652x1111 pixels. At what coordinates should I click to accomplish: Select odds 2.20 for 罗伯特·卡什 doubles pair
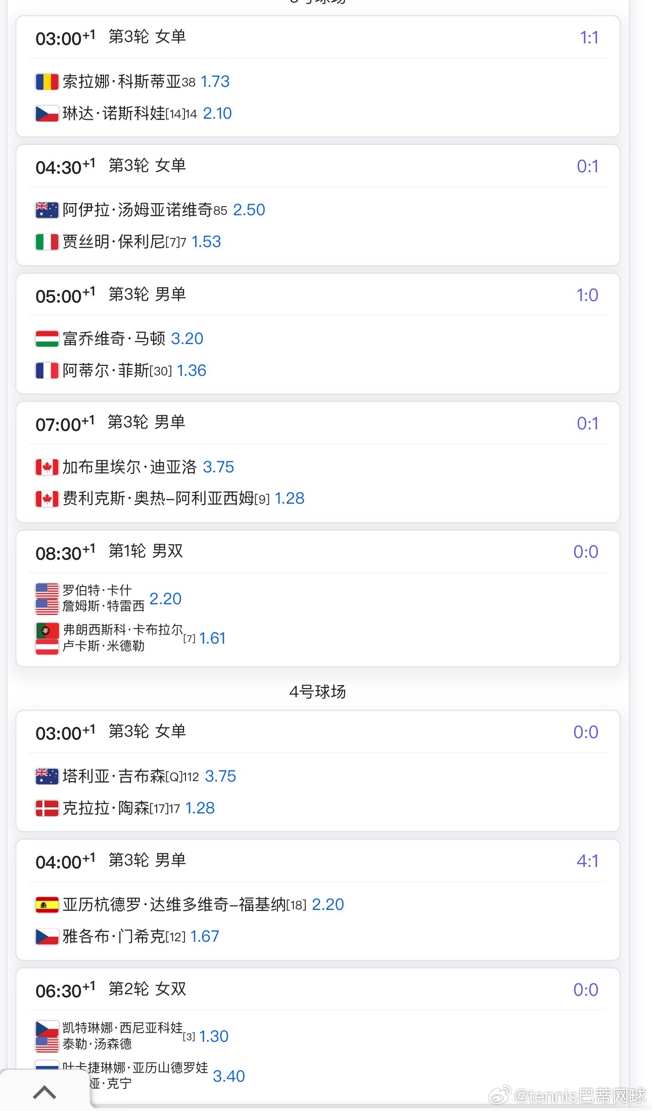point(165,599)
